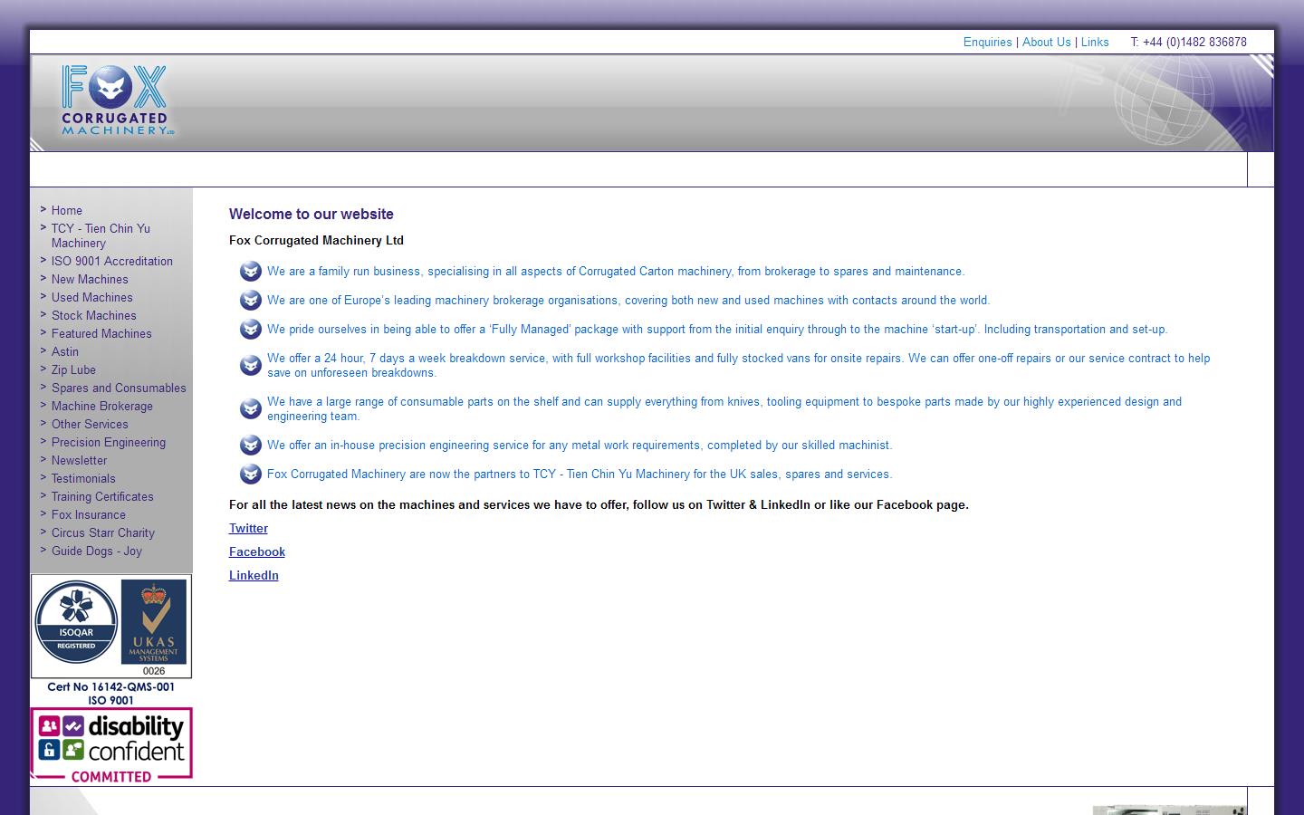Click the ISOQAR Registered badge
Image resolution: width=1304 pixels, height=815 pixels.
(x=76, y=621)
